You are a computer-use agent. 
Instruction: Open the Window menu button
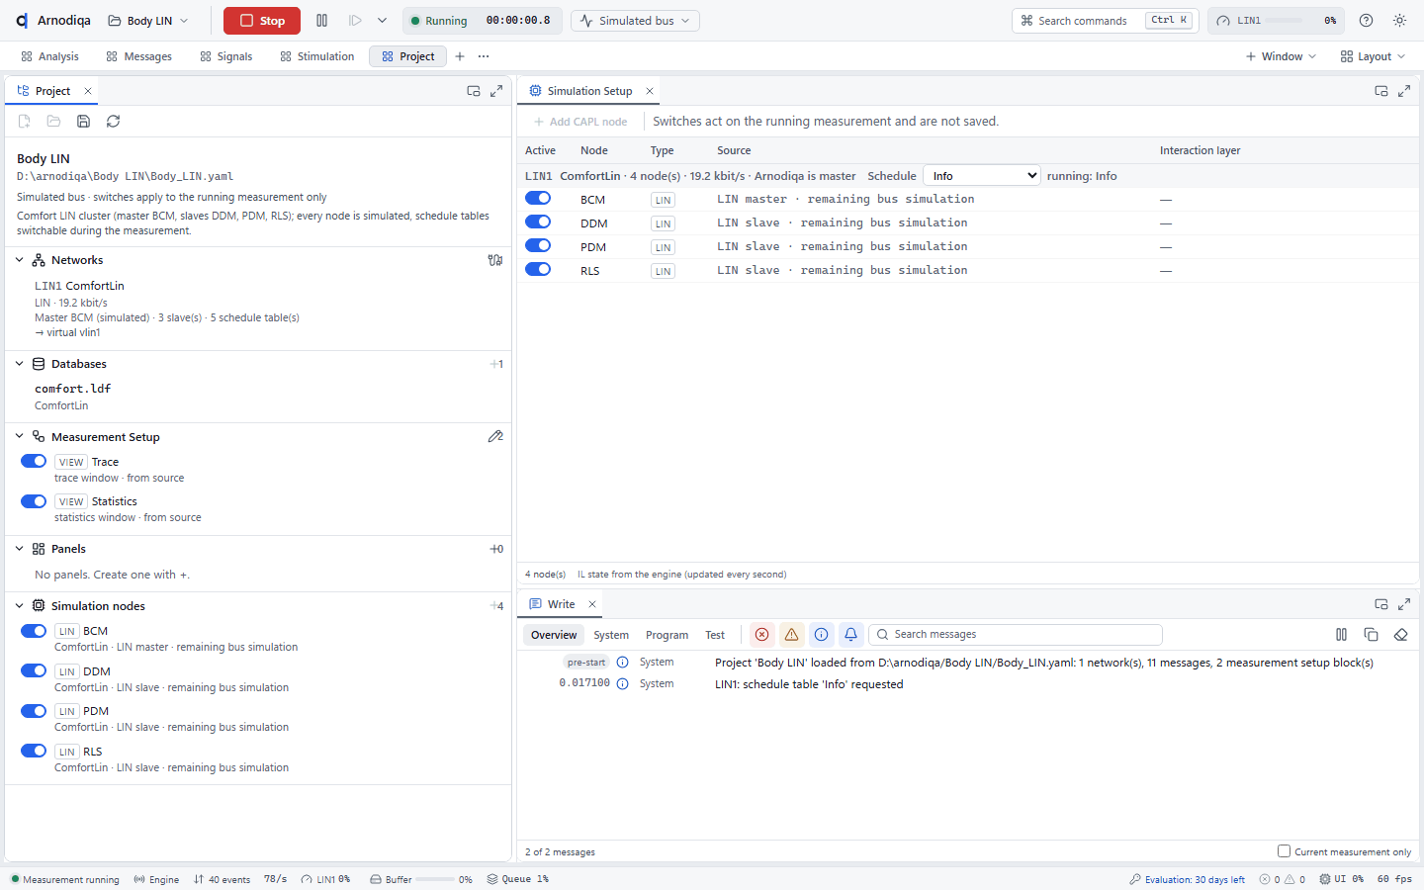click(1282, 56)
